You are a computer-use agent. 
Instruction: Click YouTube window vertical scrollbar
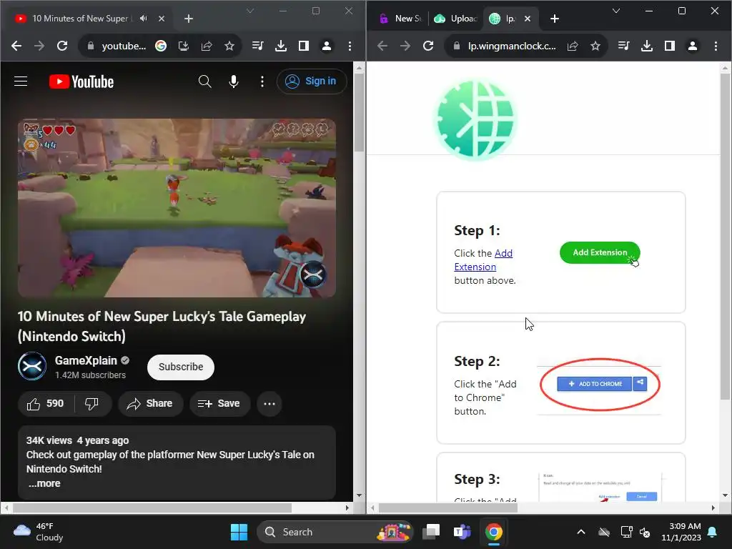point(359,112)
